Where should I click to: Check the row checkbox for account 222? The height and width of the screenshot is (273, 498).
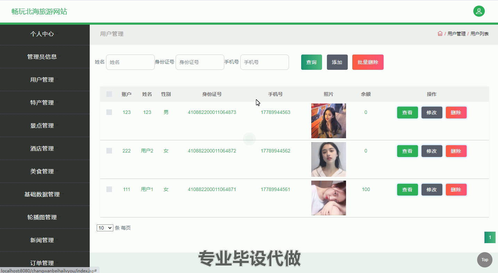click(109, 151)
